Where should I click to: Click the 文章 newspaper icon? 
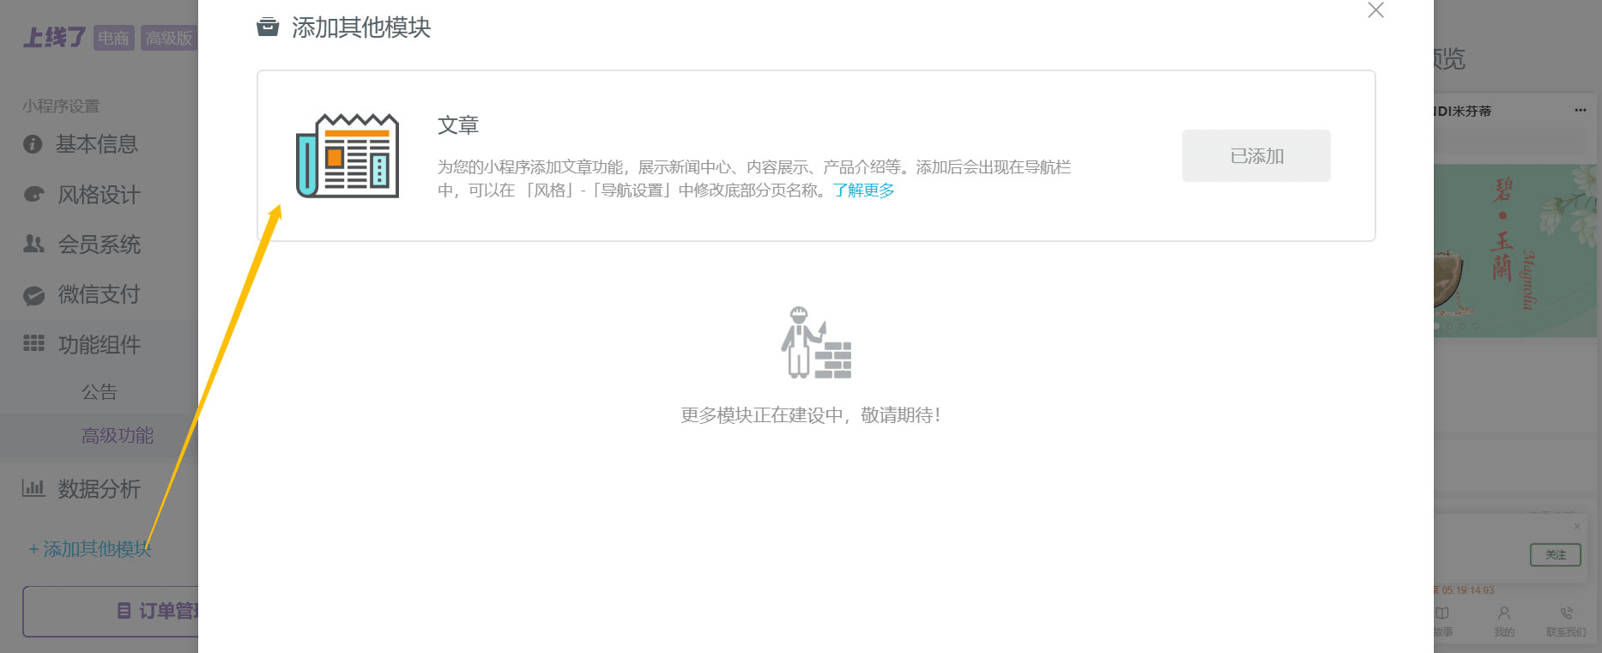tap(348, 155)
